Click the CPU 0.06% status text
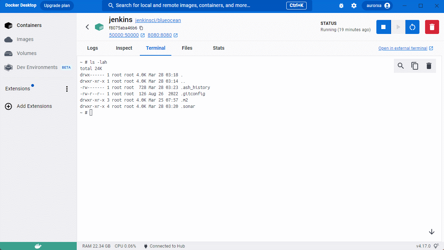The image size is (444, 250). [125, 246]
